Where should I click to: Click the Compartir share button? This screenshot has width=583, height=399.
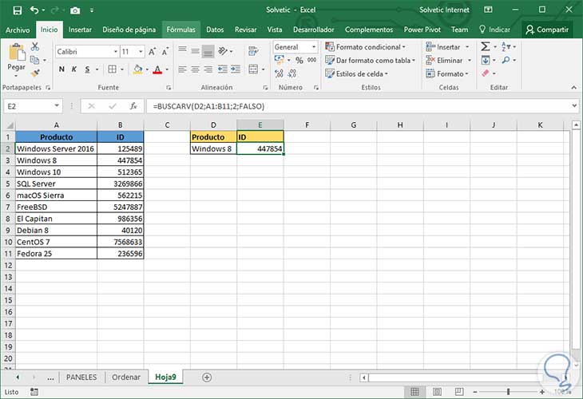click(x=546, y=30)
